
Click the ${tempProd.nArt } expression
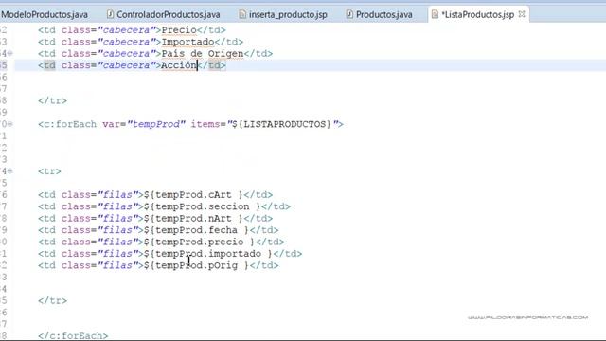(x=193, y=219)
